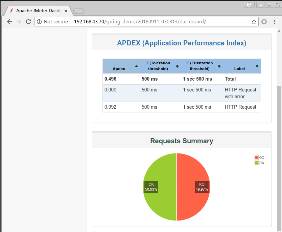Sort by T (Toleration threshold) column
This screenshot has width=282, height=232.
pos(160,66)
